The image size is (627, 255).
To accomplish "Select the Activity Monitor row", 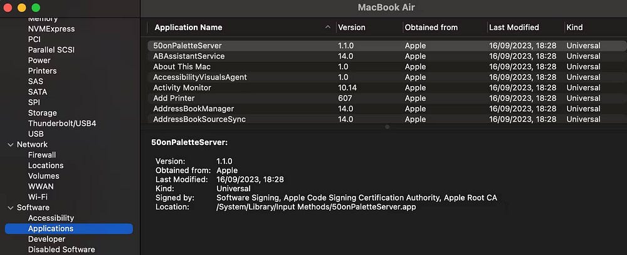I will pos(387,87).
